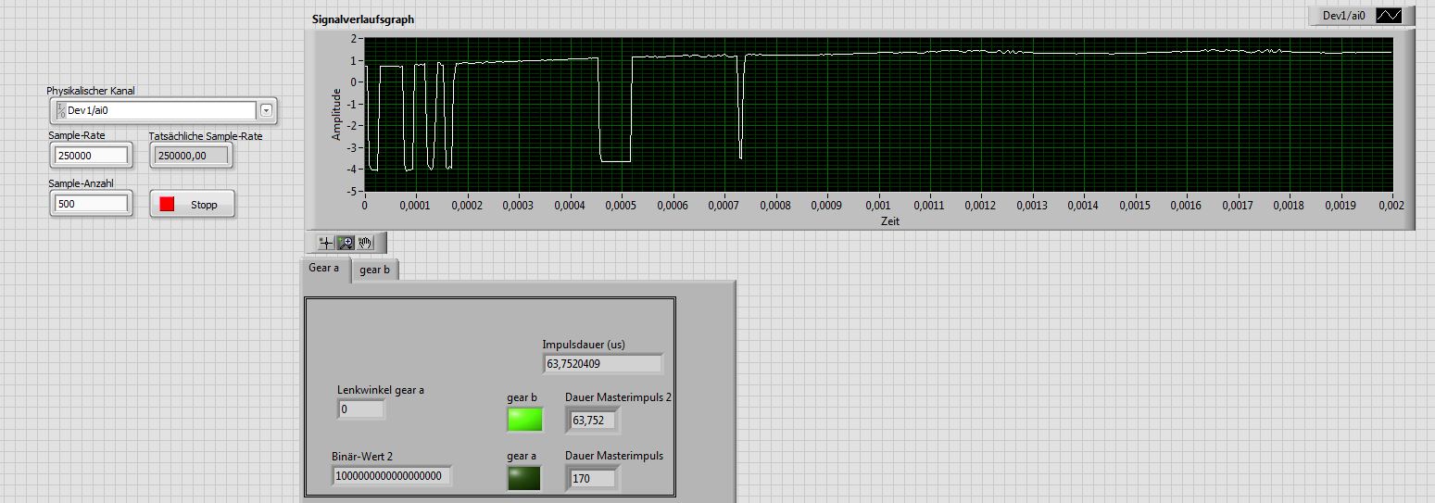
Task: Select the pan hand tool in graph palette
Action: (x=365, y=243)
